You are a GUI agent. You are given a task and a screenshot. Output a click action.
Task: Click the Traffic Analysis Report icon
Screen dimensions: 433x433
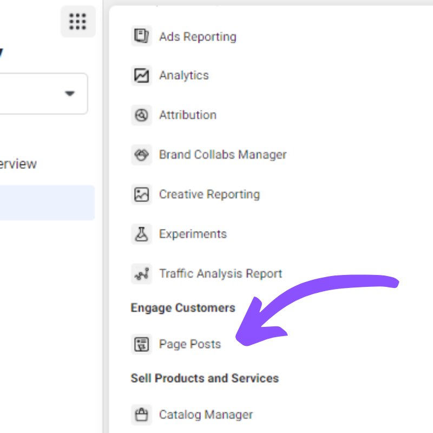click(141, 274)
